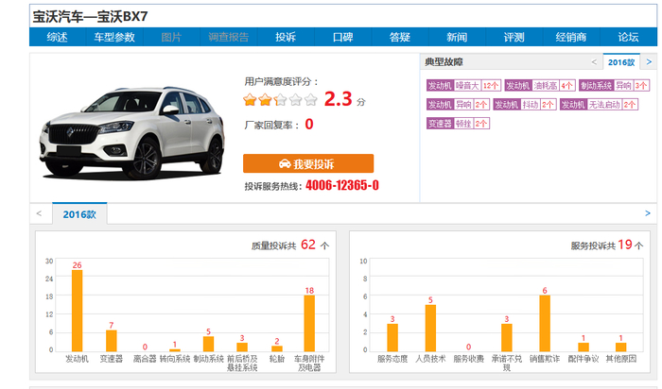Click left arrow beside the lower 2016款 tab
The image size is (662, 389).
[x=39, y=213]
